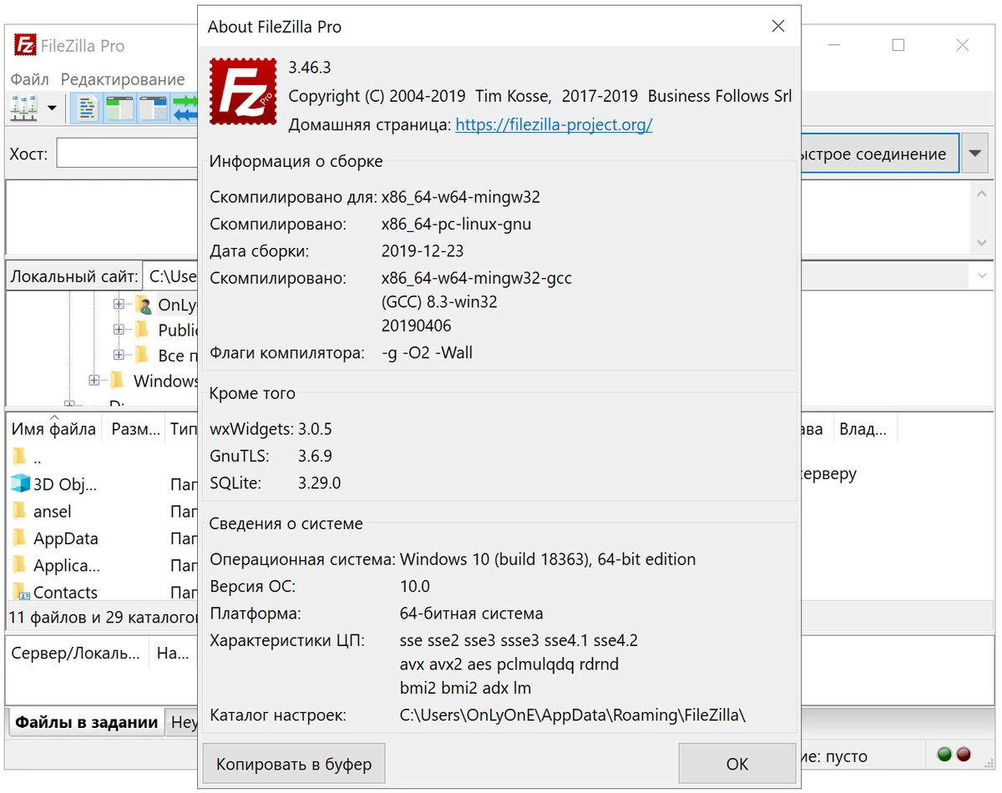Open the Site Manager toolbar icon

click(x=24, y=108)
